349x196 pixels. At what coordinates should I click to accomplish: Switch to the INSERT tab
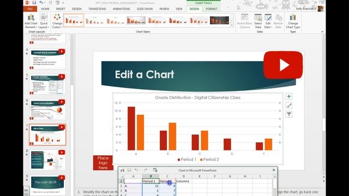tap(61, 9)
